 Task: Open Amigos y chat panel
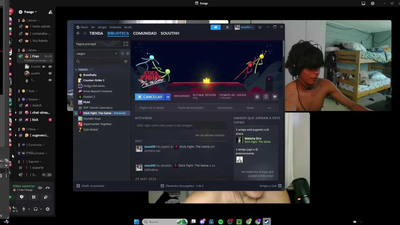[270, 186]
